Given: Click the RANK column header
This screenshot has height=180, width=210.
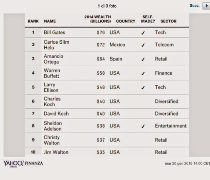Looking at the screenshot, I should coord(33,21).
